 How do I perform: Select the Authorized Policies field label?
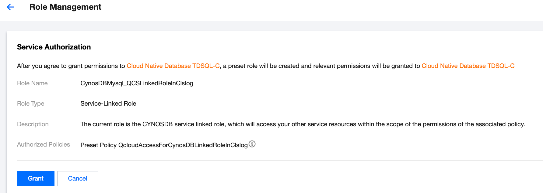point(44,144)
